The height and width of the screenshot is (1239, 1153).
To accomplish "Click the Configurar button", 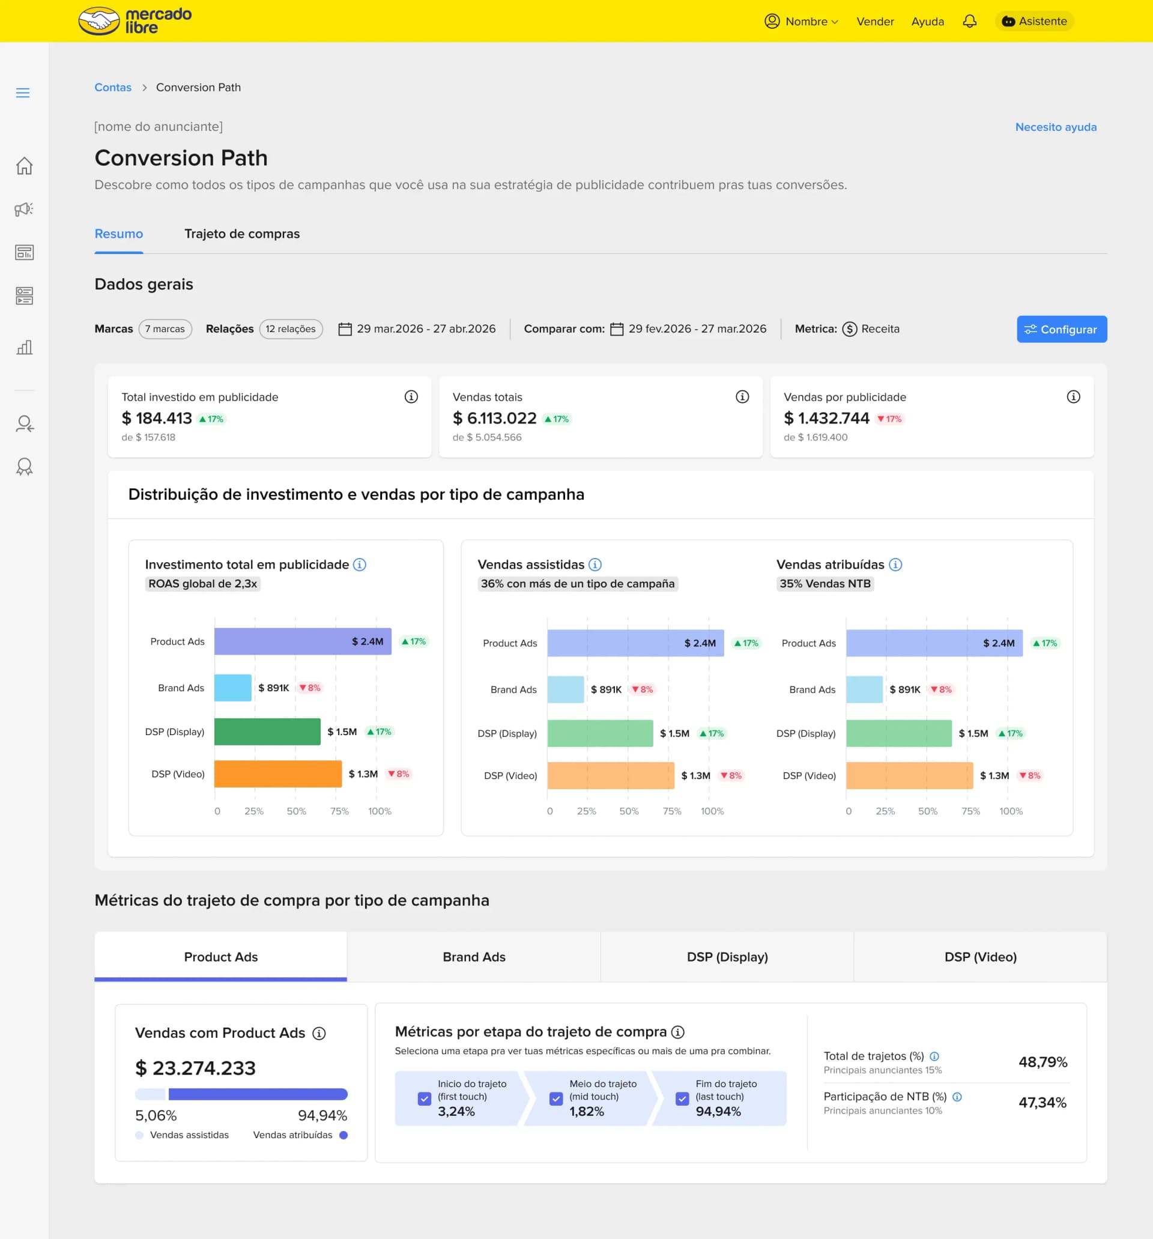I will tap(1061, 329).
